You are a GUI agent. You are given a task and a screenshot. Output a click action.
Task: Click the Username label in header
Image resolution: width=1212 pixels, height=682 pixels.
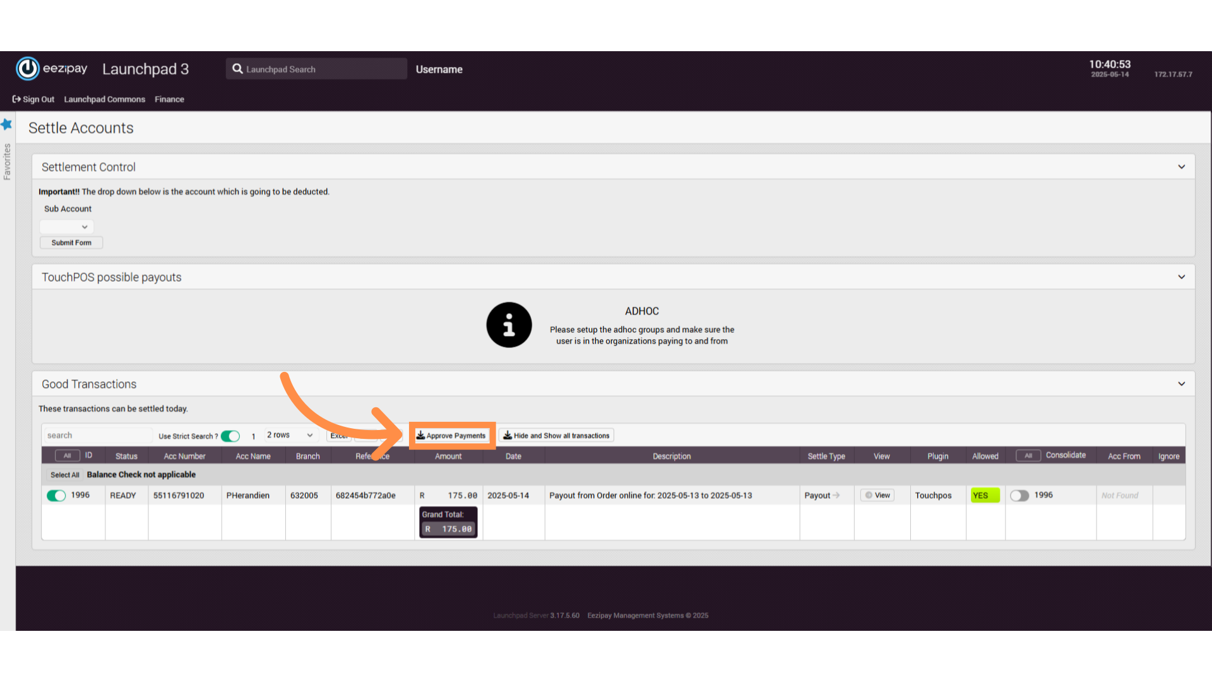[439, 69]
